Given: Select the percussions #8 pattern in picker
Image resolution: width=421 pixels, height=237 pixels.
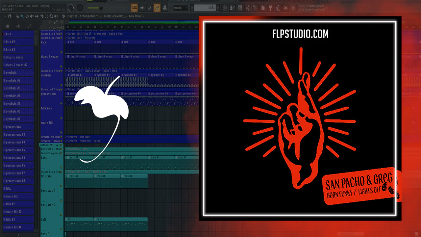Looking at the screenshot, I should pos(18,181).
